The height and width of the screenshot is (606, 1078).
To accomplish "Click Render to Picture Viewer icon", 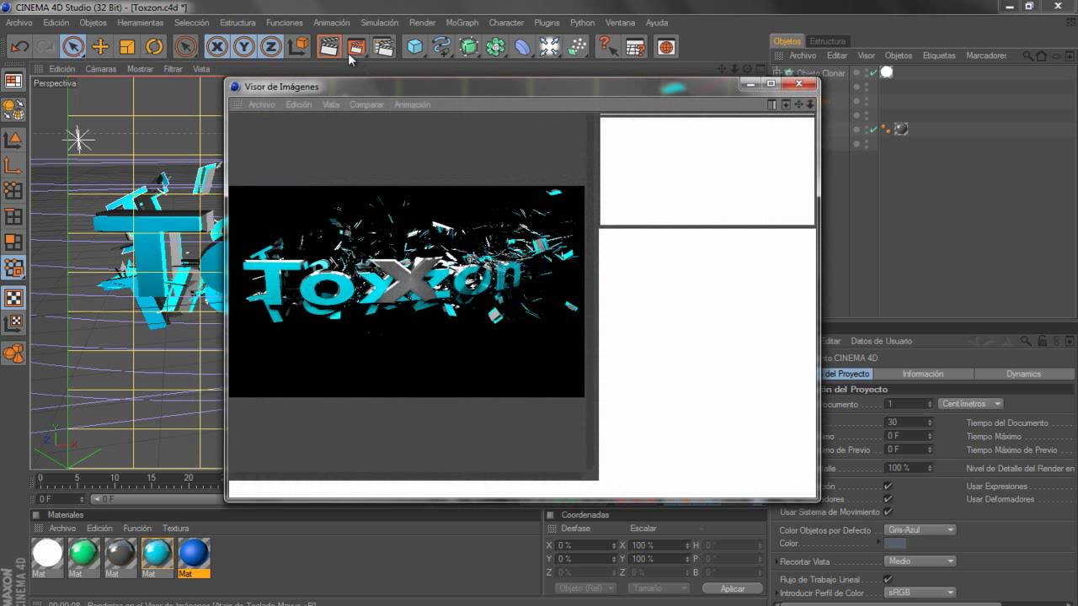I will point(356,47).
